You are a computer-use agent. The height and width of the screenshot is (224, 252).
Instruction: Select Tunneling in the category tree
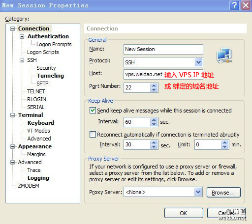(50, 76)
